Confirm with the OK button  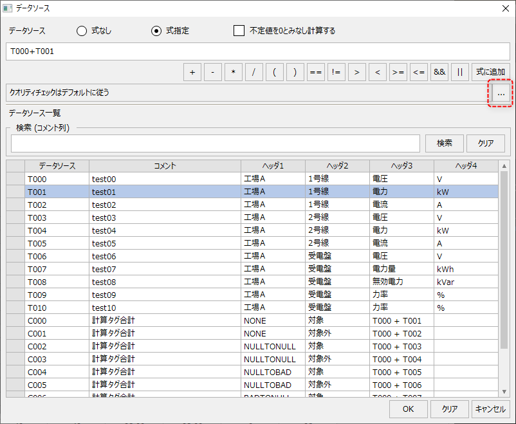click(408, 409)
